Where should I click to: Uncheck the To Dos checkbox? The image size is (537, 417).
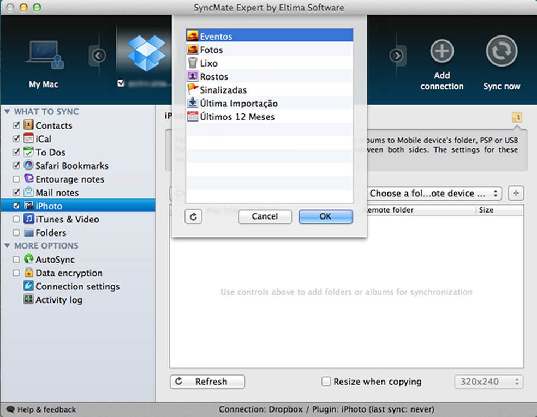click(16, 152)
